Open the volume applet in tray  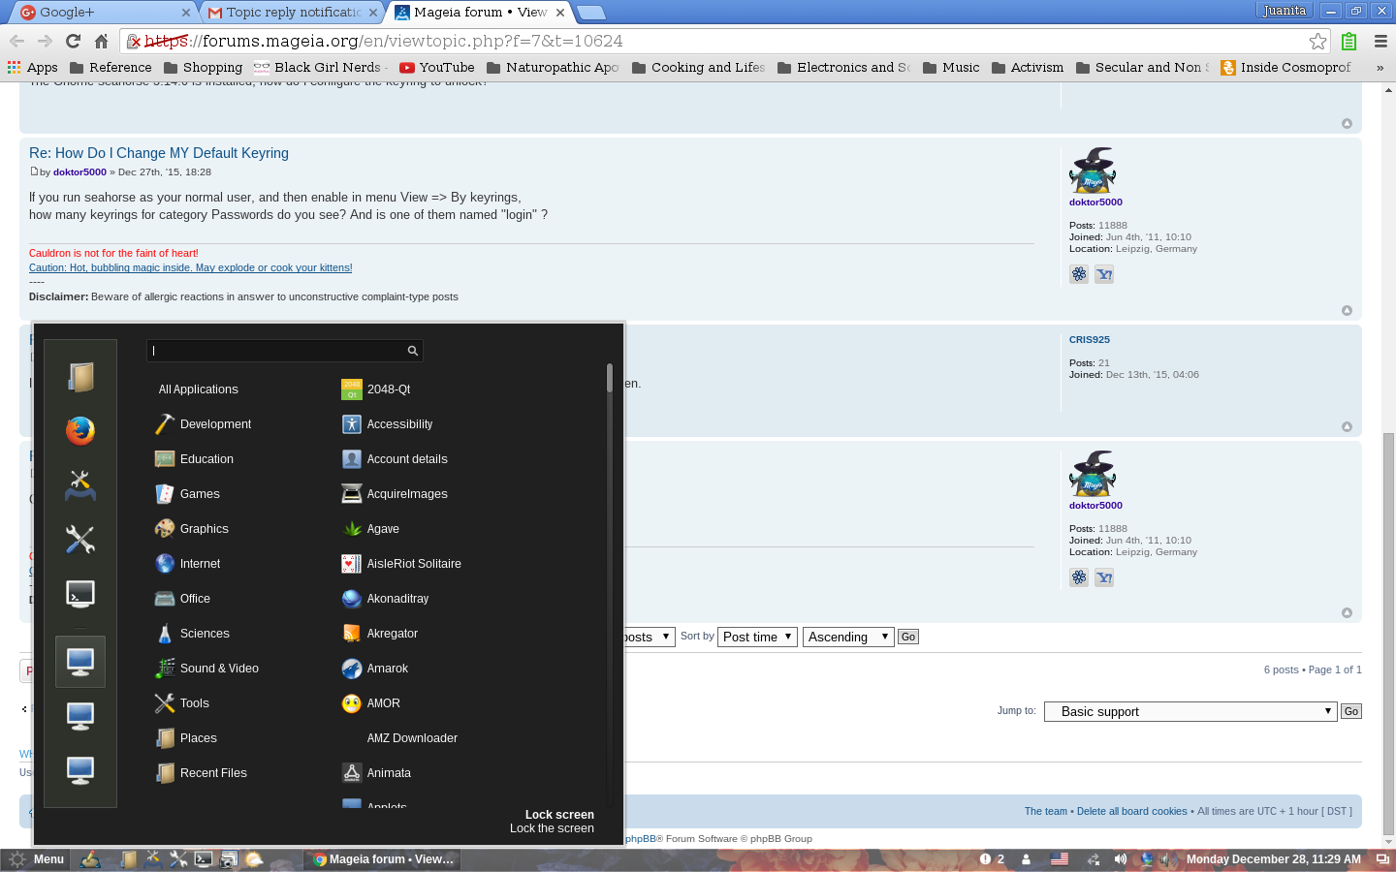(x=1121, y=859)
